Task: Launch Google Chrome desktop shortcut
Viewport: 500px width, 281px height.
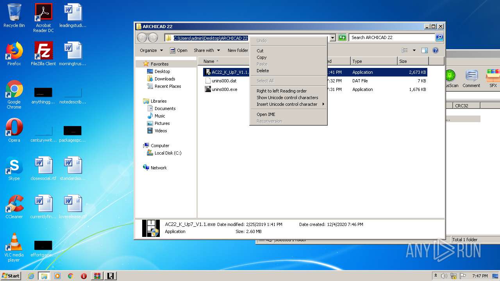Action: coord(14,95)
